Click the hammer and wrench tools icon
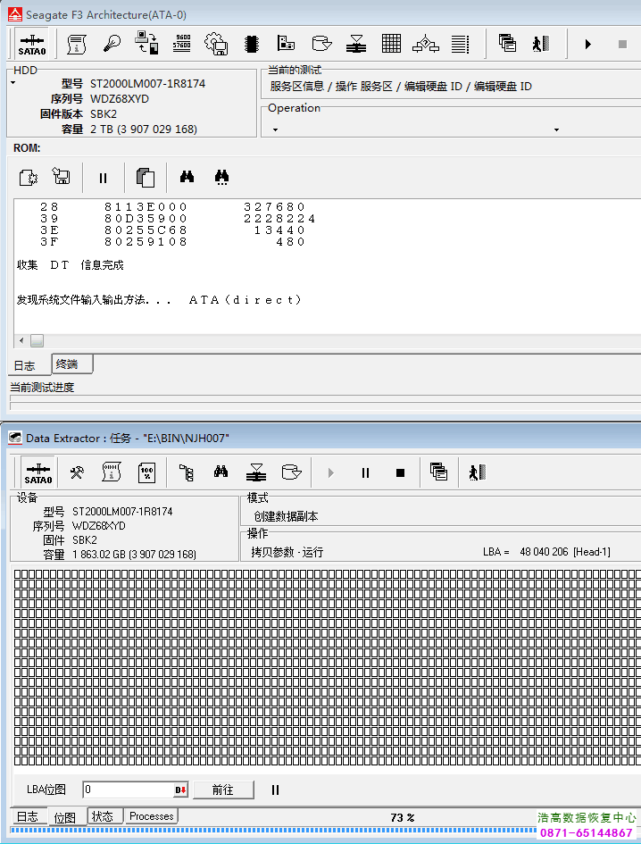The width and height of the screenshot is (641, 844). (x=77, y=472)
